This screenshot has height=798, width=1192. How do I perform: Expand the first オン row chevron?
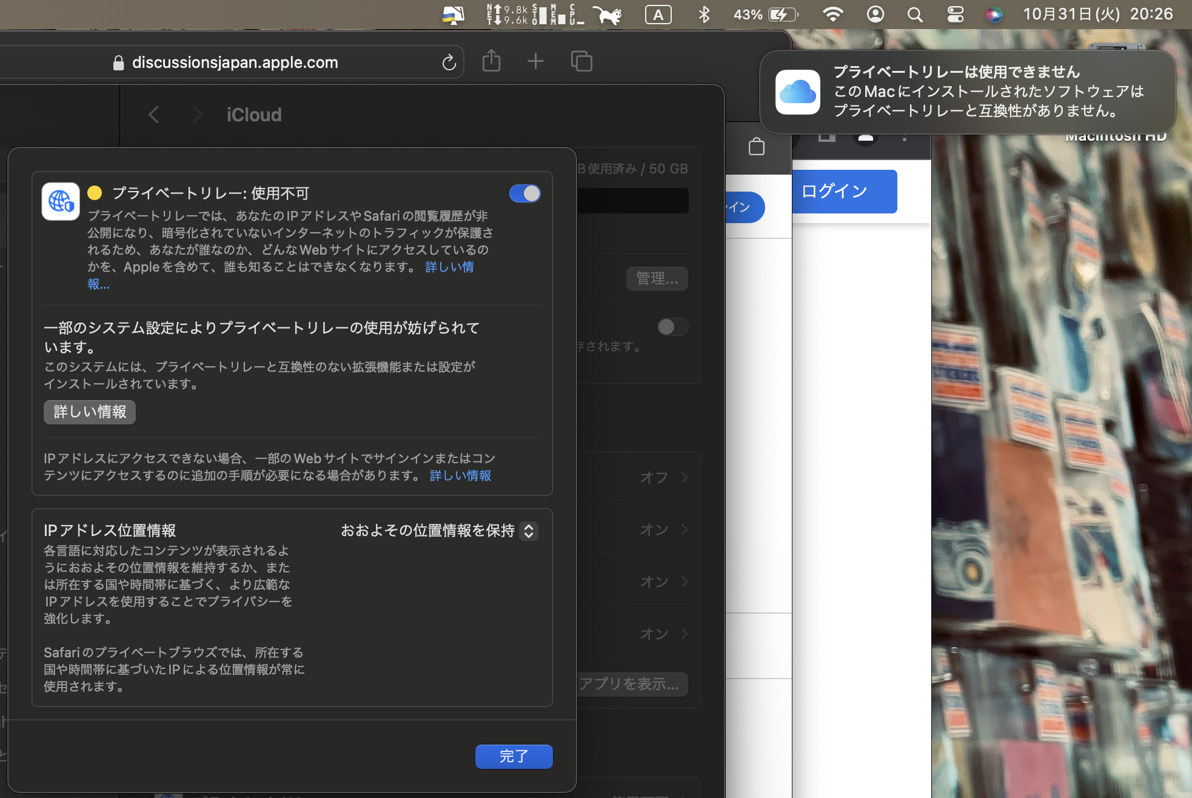(x=684, y=529)
